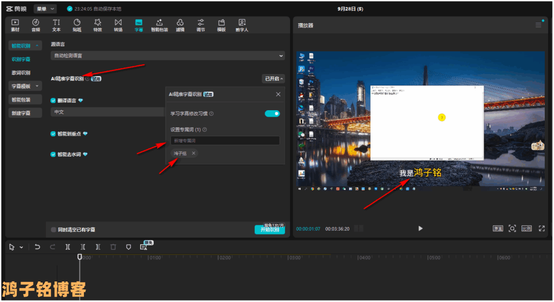Select 歌词识别 in the left sidebar
The image size is (554, 302).
[21, 72]
